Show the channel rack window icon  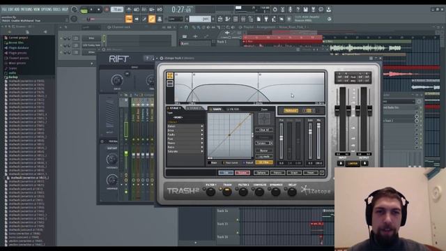[x=236, y=19]
